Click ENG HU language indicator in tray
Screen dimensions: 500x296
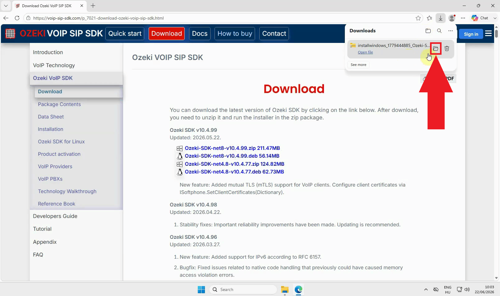[x=448, y=289]
